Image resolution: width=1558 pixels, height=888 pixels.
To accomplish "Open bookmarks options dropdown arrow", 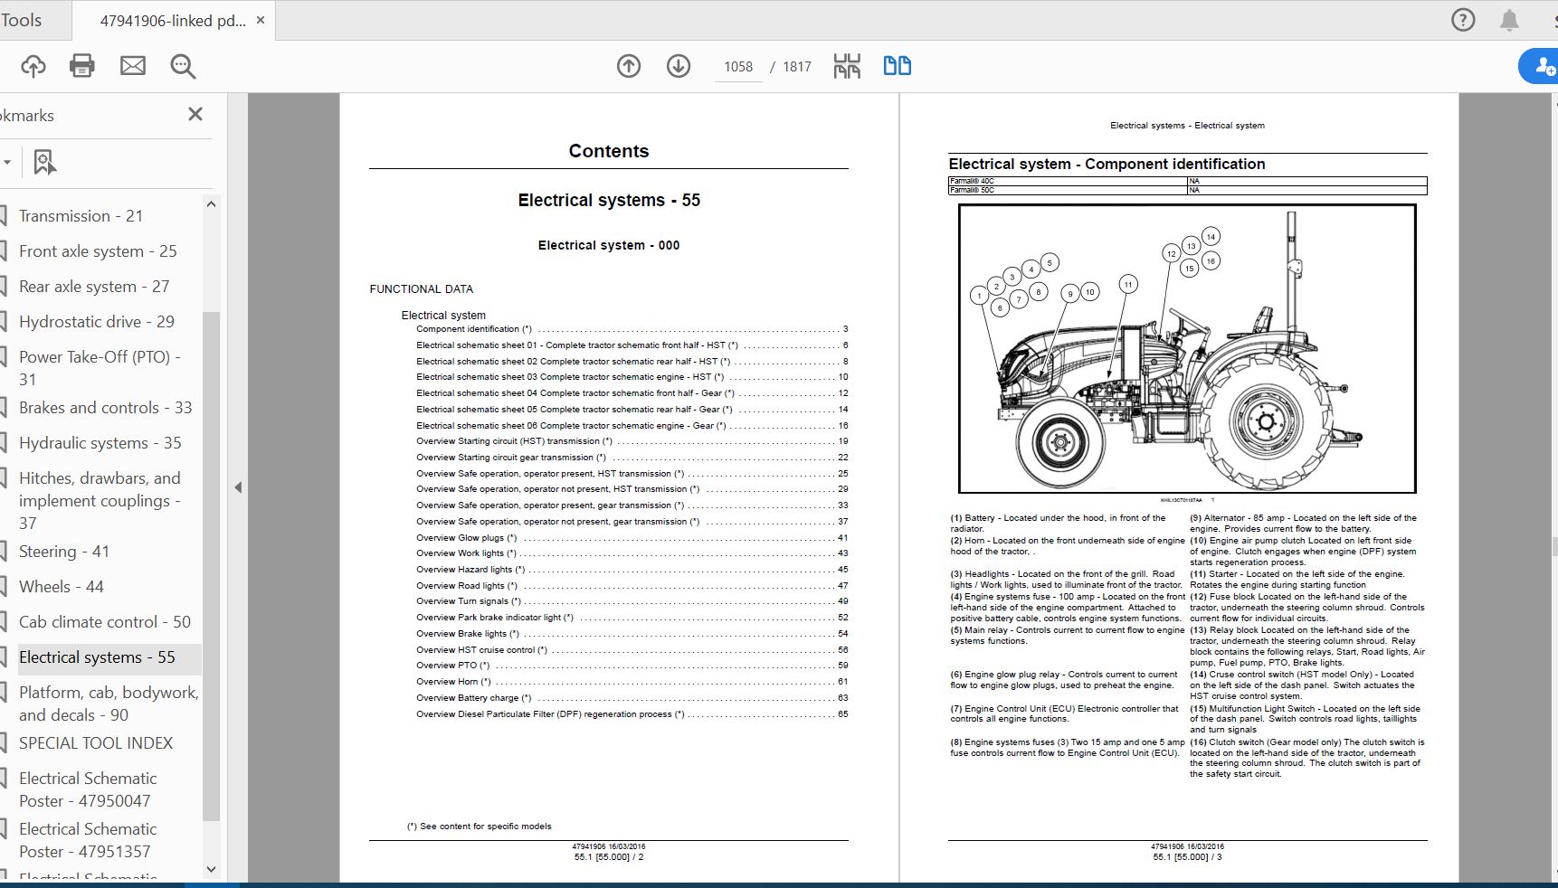I will 7,163.
